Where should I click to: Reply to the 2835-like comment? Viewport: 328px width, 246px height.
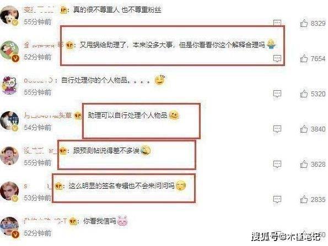(x=277, y=200)
